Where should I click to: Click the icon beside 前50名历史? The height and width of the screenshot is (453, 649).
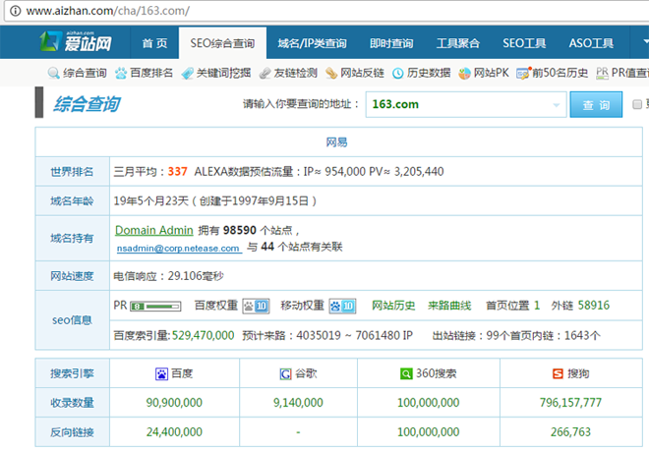point(523,74)
